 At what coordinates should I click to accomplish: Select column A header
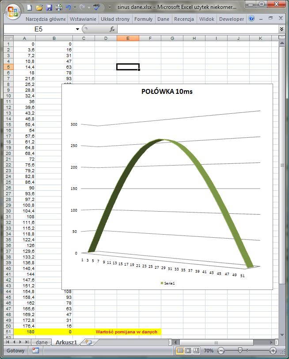pyautogui.click(x=24, y=38)
